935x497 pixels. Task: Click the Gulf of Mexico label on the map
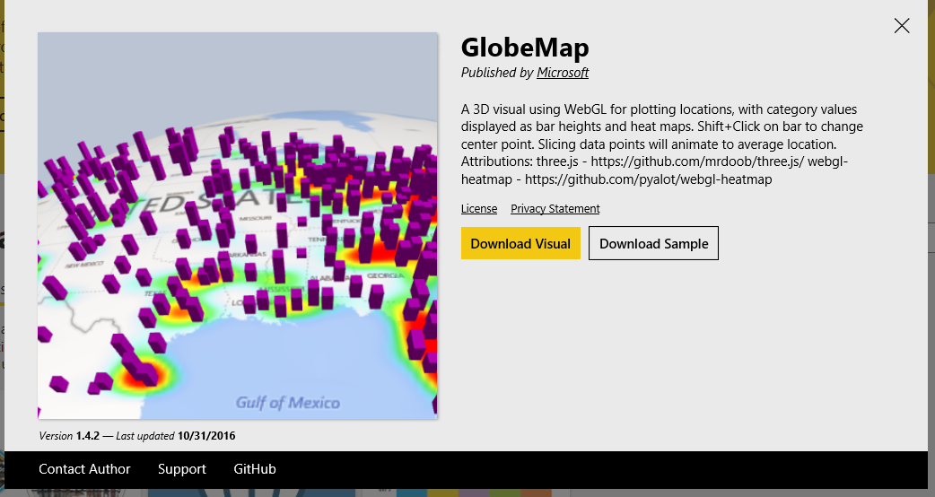(x=287, y=403)
